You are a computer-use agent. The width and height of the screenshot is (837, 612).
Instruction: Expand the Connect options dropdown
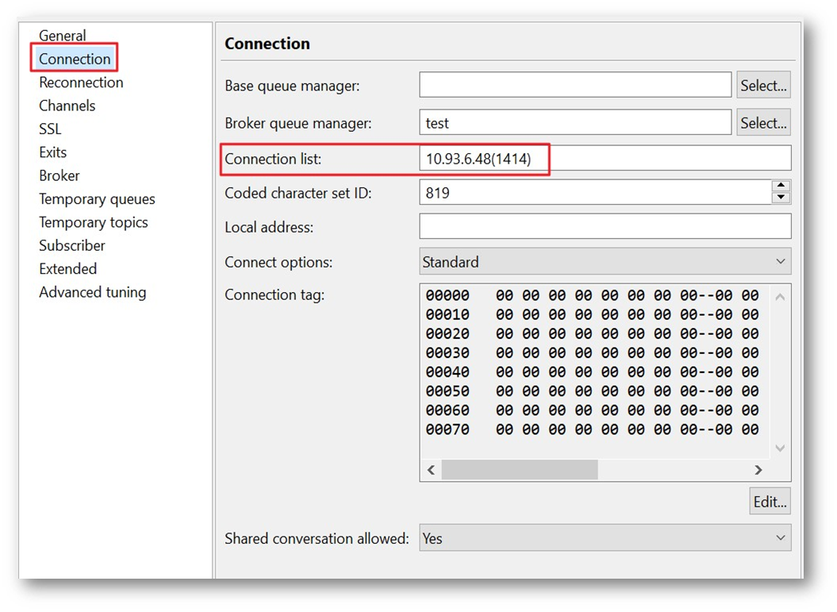[605, 262]
